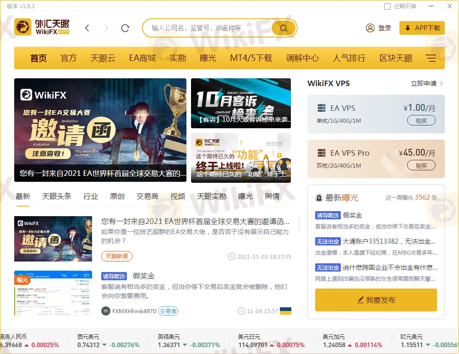Click the search magnifier button
This screenshot has height=354, width=459.
284,28
